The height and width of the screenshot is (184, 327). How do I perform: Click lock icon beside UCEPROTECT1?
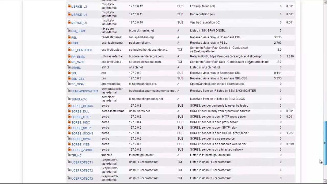(69, 162)
